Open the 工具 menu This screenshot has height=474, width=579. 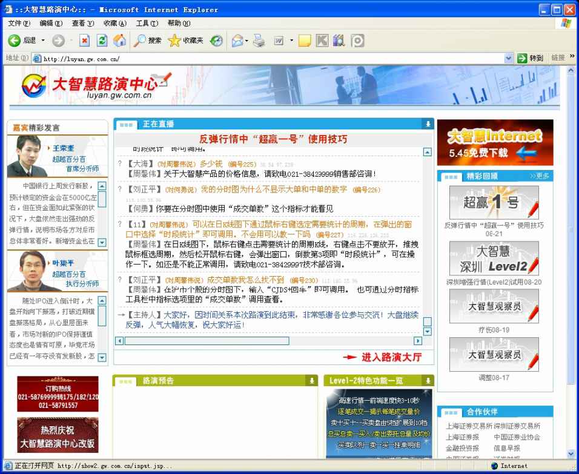(147, 23)
